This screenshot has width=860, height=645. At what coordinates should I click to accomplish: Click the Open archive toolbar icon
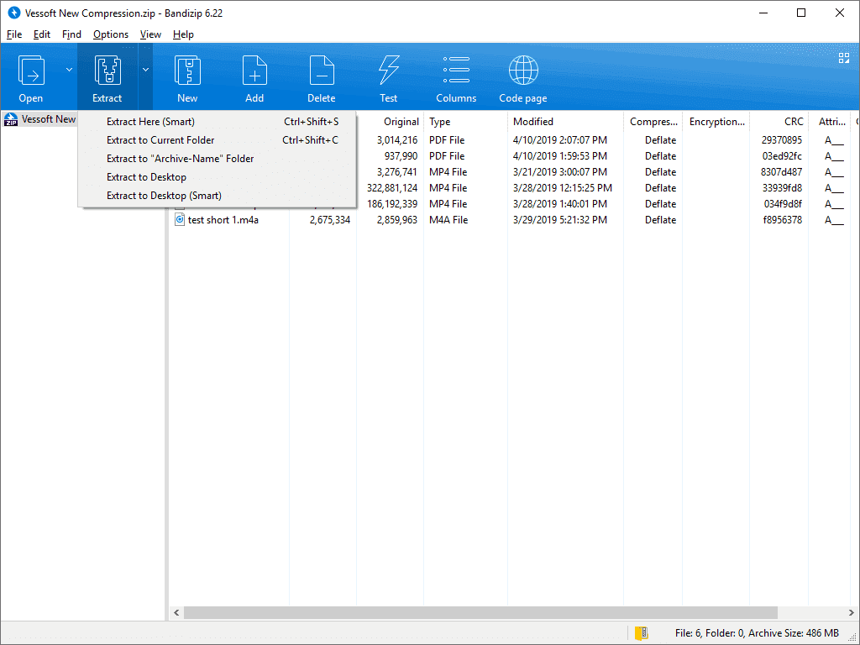tap(31, 71)
